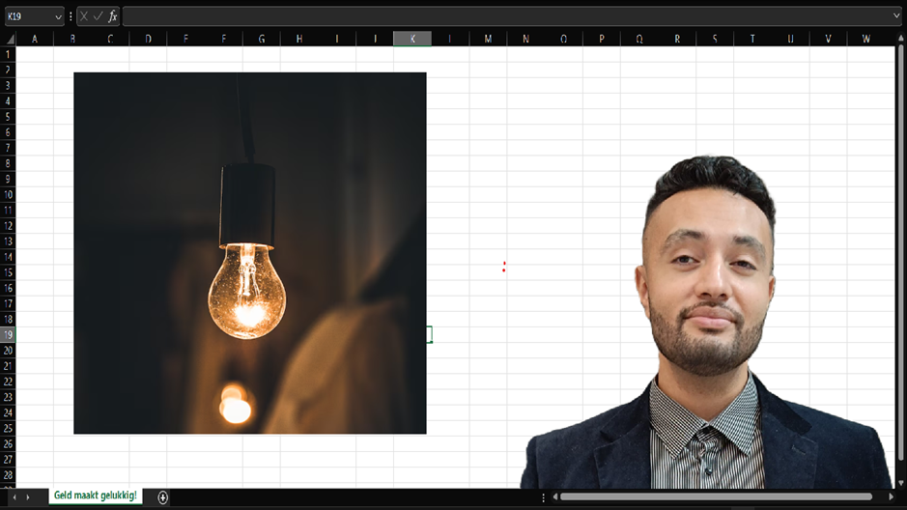This screenshot has width=907, height=510.
Task: Click the Enter checkmark icon in formula bar
Action: 98,16
